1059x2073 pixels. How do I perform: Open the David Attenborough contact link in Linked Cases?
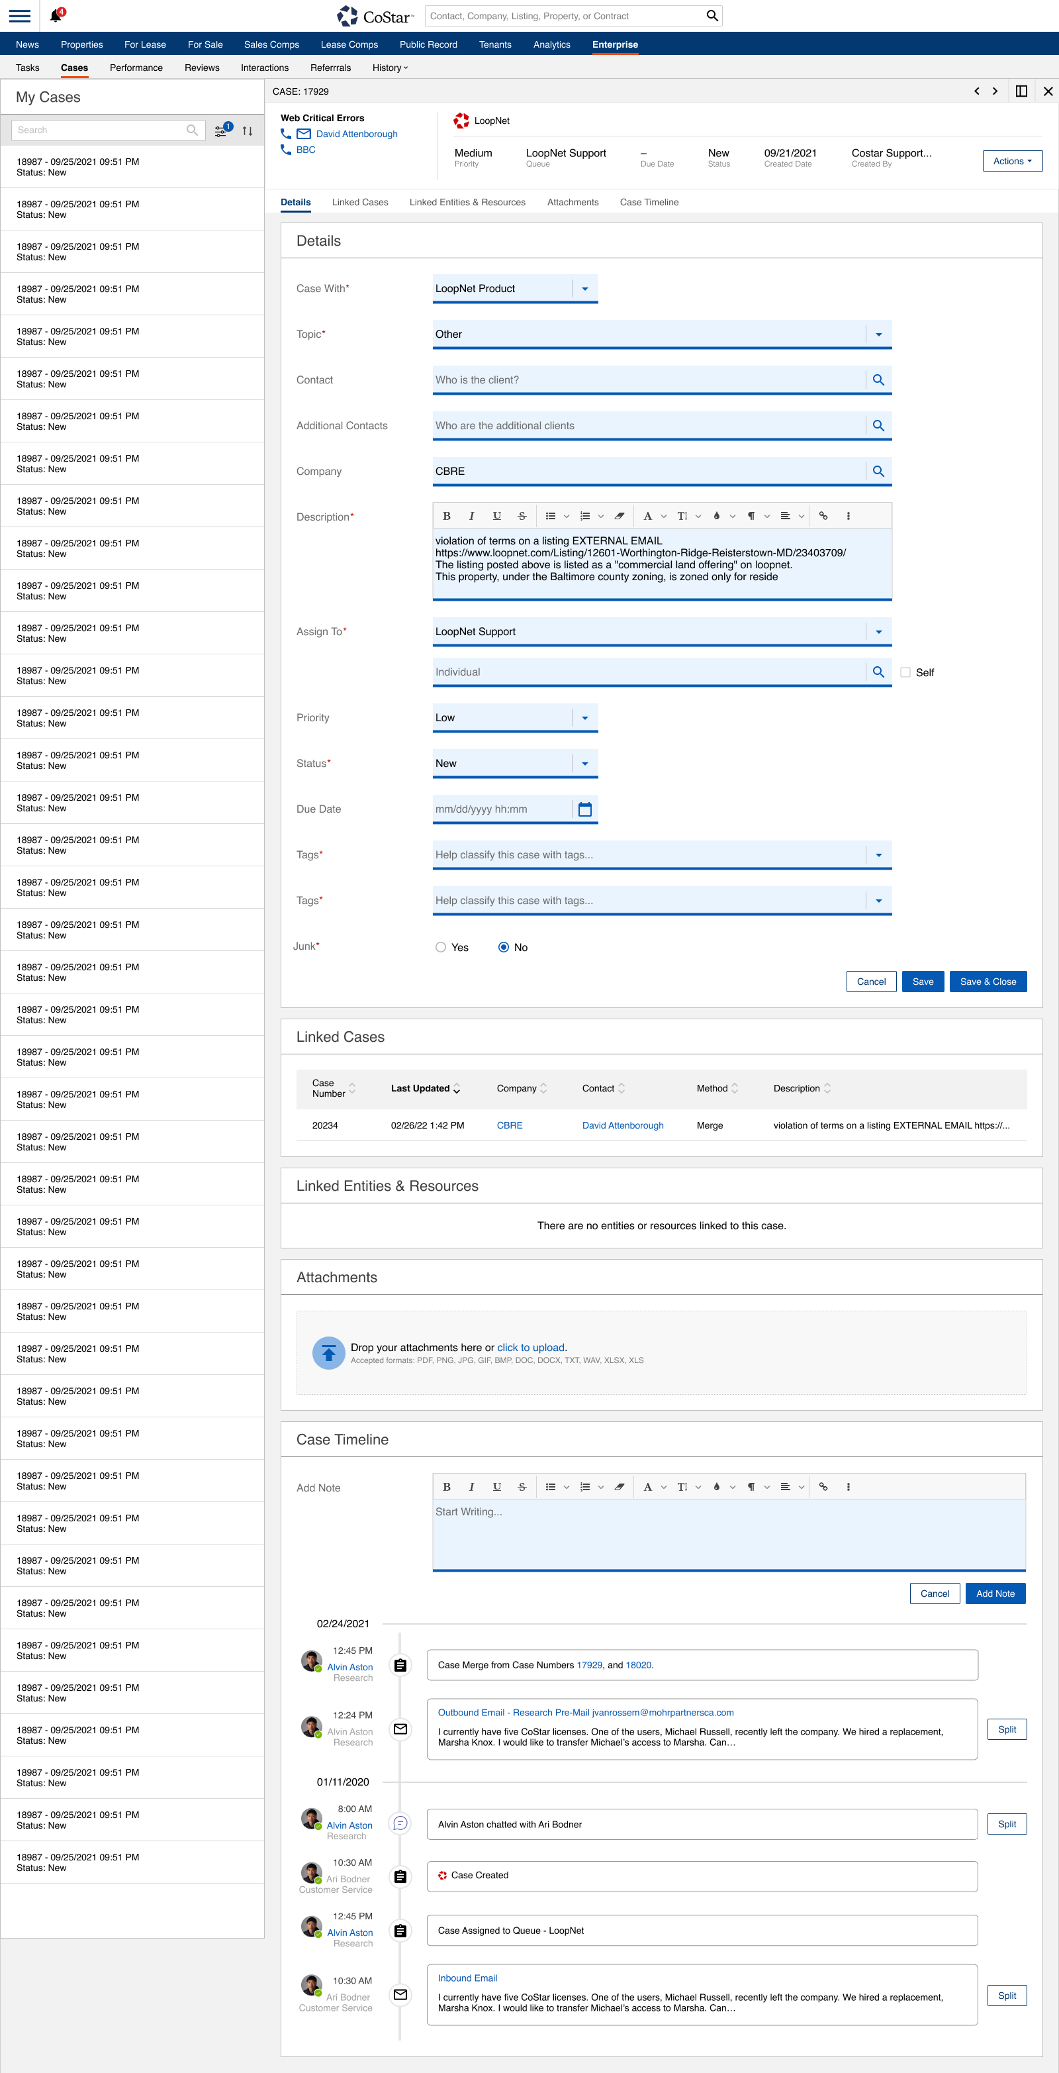(622, 1126)
